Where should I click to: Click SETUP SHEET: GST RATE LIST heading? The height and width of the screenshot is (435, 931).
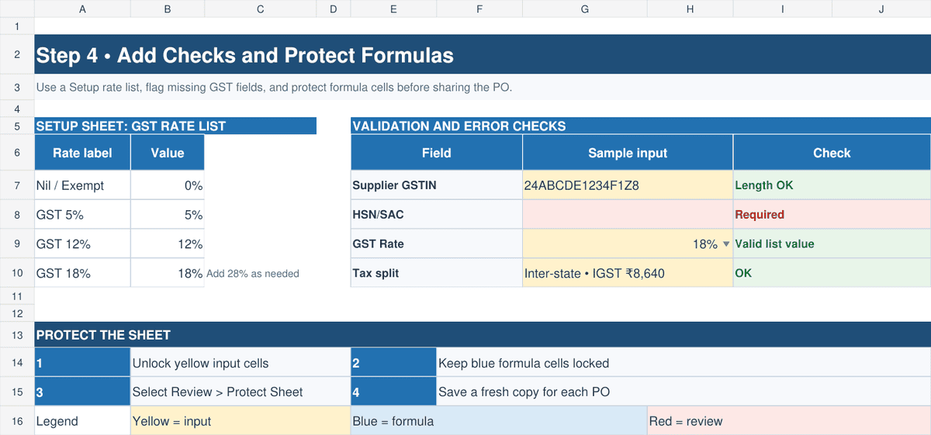point(175,126)
